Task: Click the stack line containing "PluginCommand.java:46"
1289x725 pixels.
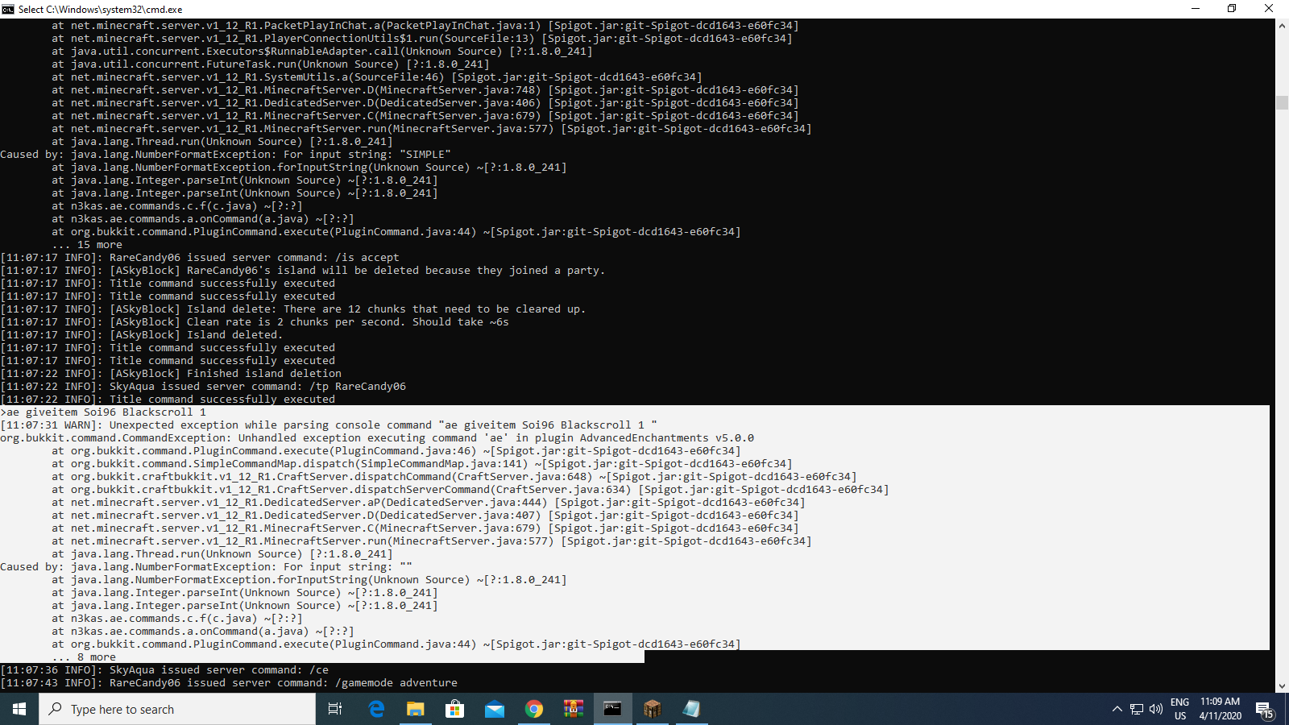Action: coord(396,451)
